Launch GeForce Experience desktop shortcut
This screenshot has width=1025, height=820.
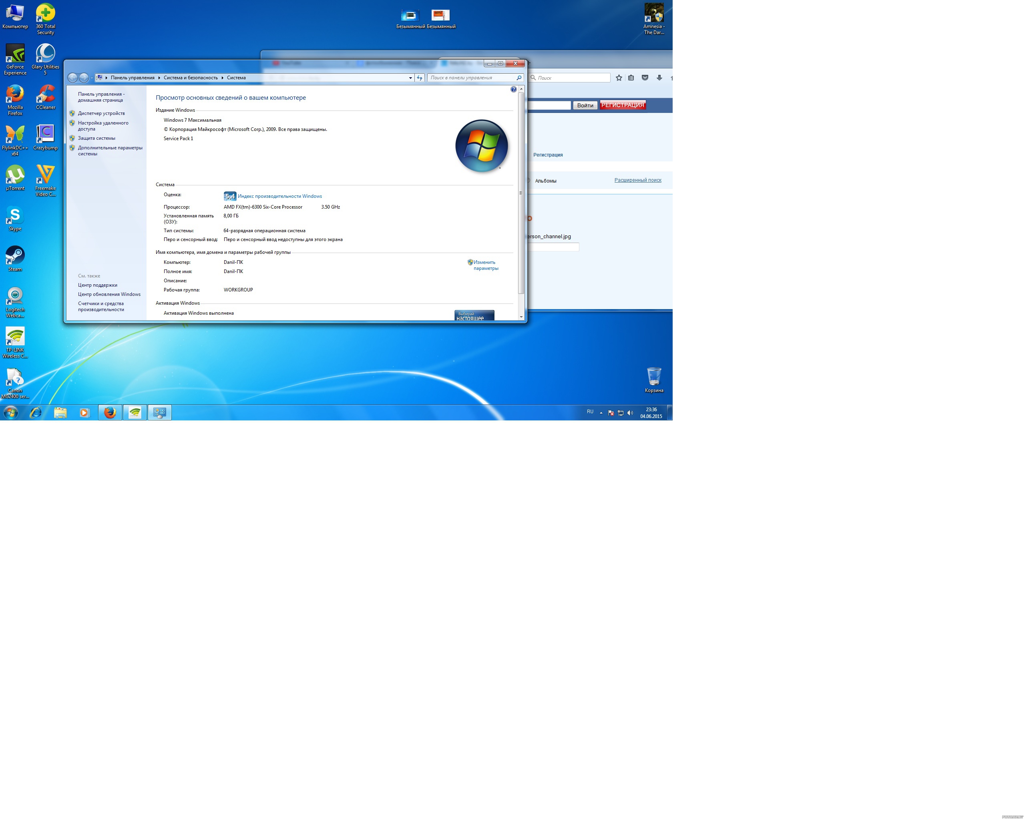tap(15, 59)
